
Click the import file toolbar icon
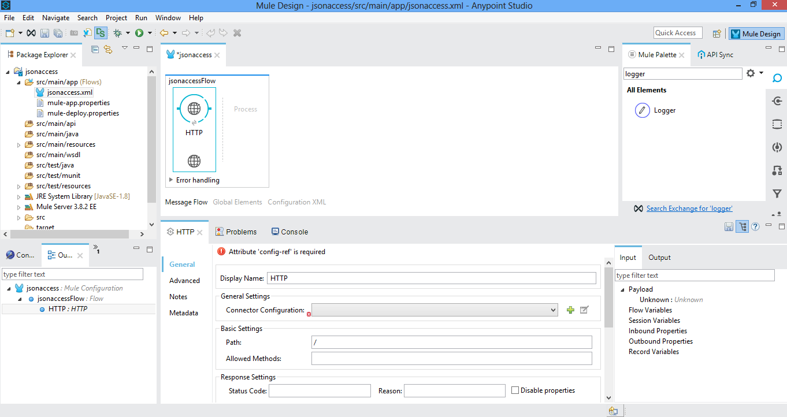87,33
